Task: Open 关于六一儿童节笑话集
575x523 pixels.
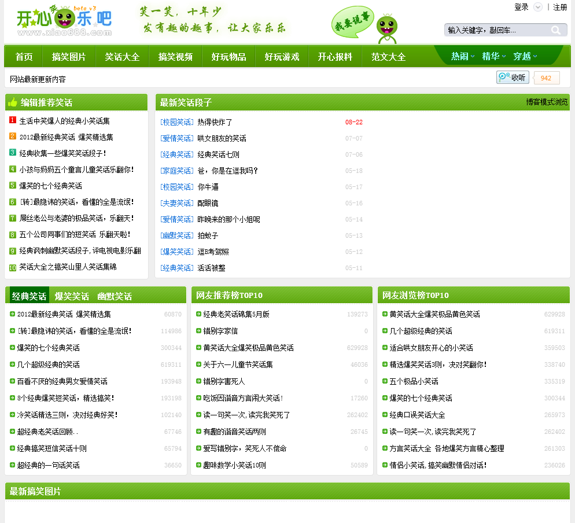Action: [238, 364]
